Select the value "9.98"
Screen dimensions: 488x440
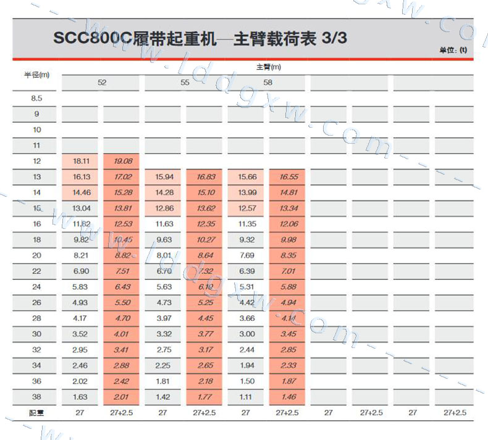click(288, 239)
